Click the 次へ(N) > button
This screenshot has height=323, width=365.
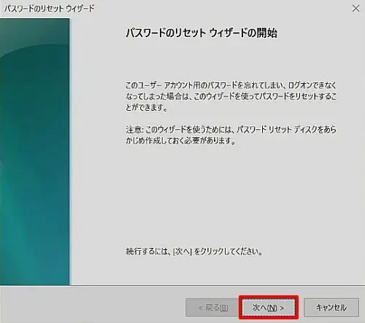(x=269, y=308)
